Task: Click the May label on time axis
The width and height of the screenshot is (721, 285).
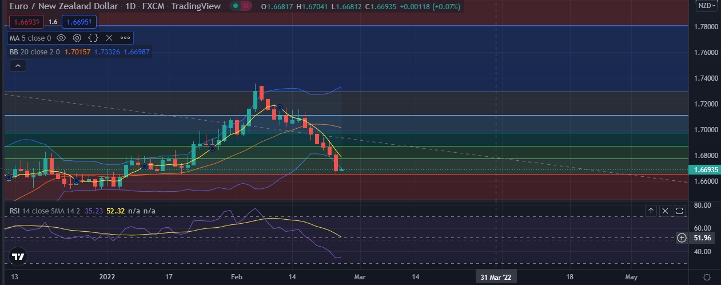Action: pyautogui.click(x=631, y=277)
